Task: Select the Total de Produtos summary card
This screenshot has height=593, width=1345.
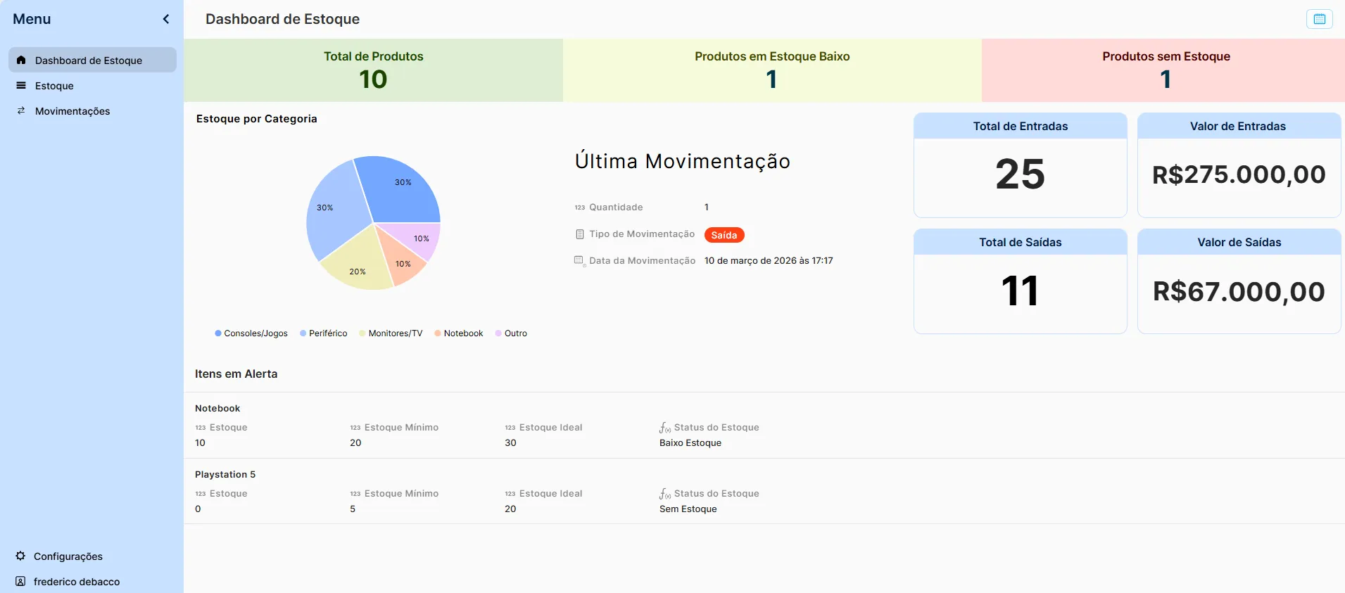Action: click(x=373, y=70)
